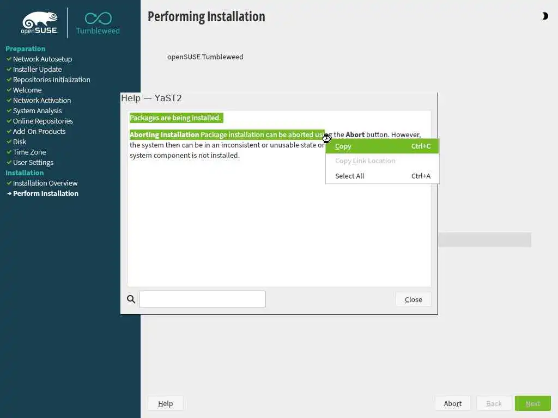
Task: Click checkmark icon beside Disk
Action: click(9, 141)
